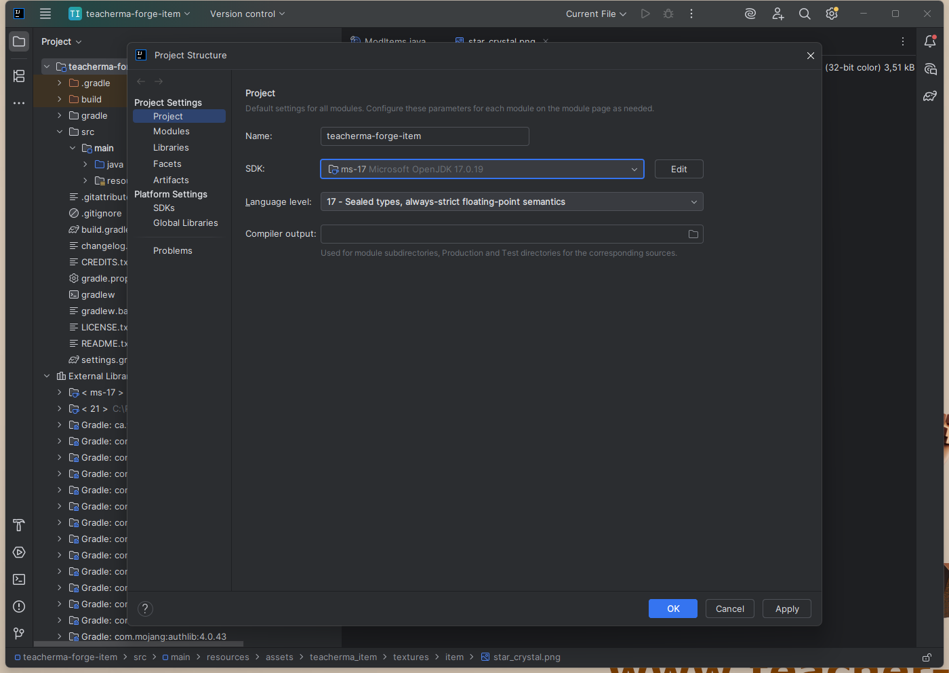Browse for compiler output folder

[x=693, y=234]
